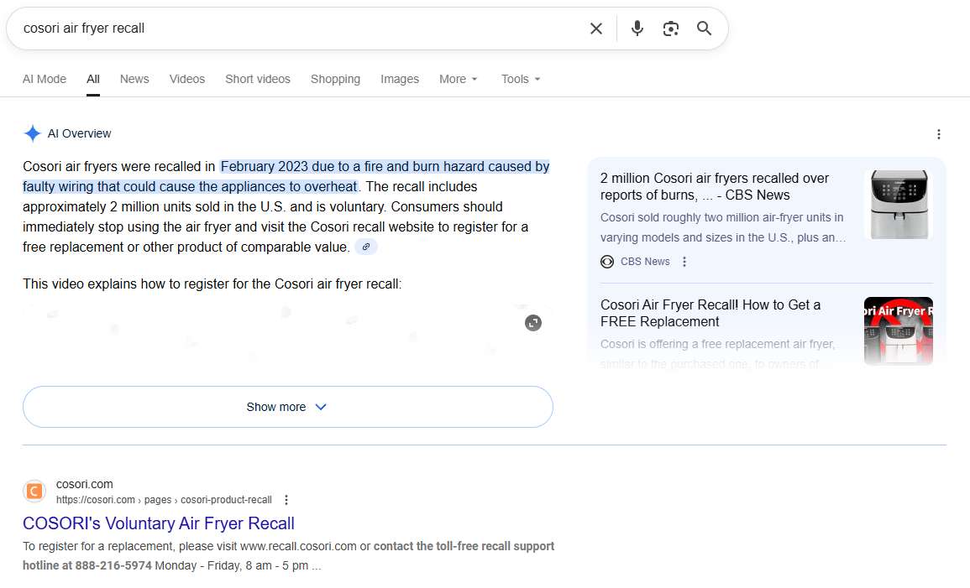Open 'How to Get a FREE Replacement' video link
Screen dimensions: 970x588
coord(710,313)
